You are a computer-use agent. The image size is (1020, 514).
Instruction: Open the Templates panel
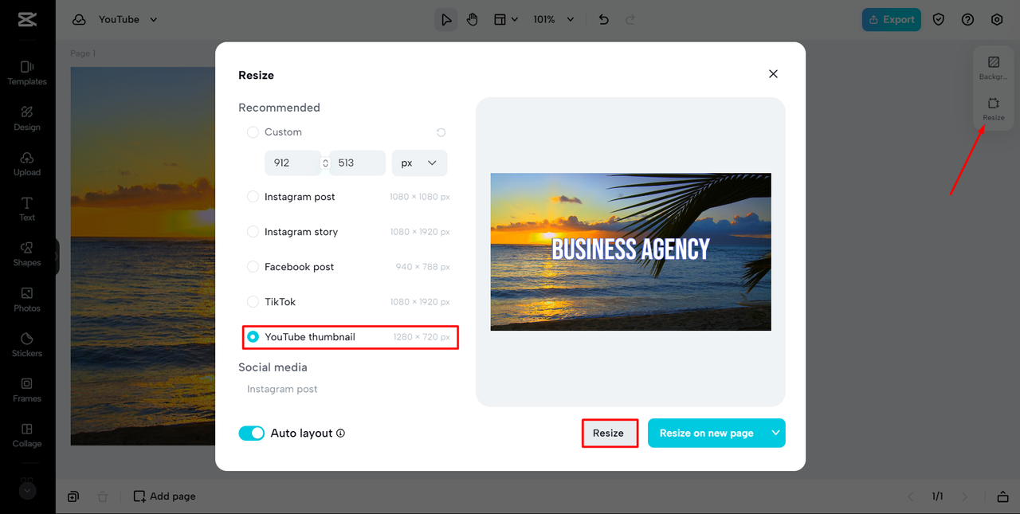(x=27, y=73)
